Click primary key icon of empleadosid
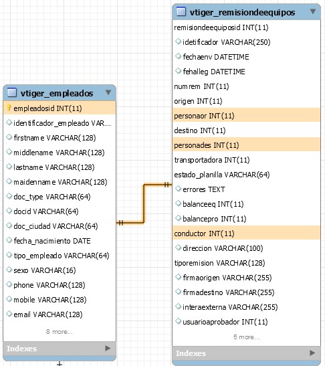 click(x=9, y=108)
